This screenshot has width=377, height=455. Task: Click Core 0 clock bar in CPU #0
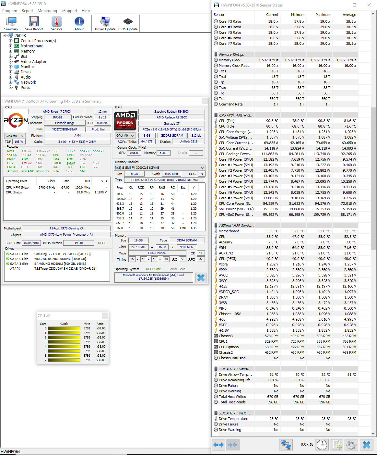point(64,328)
